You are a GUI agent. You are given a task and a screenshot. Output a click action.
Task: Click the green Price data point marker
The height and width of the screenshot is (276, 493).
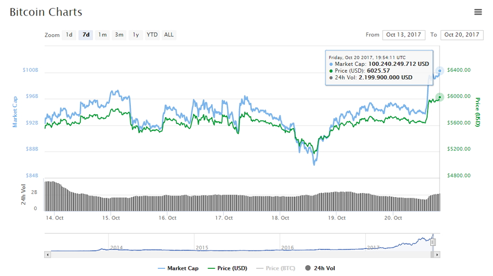(x=440, y=97)
